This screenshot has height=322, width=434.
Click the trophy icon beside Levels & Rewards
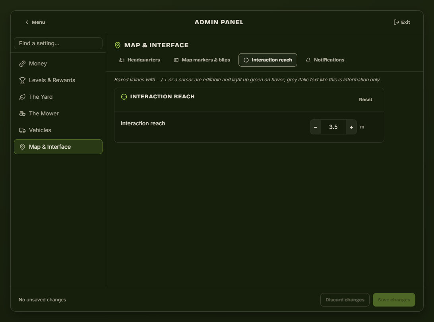(22, 80)
